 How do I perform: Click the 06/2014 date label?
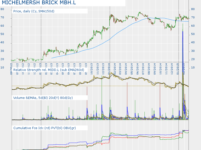(138, 69)
